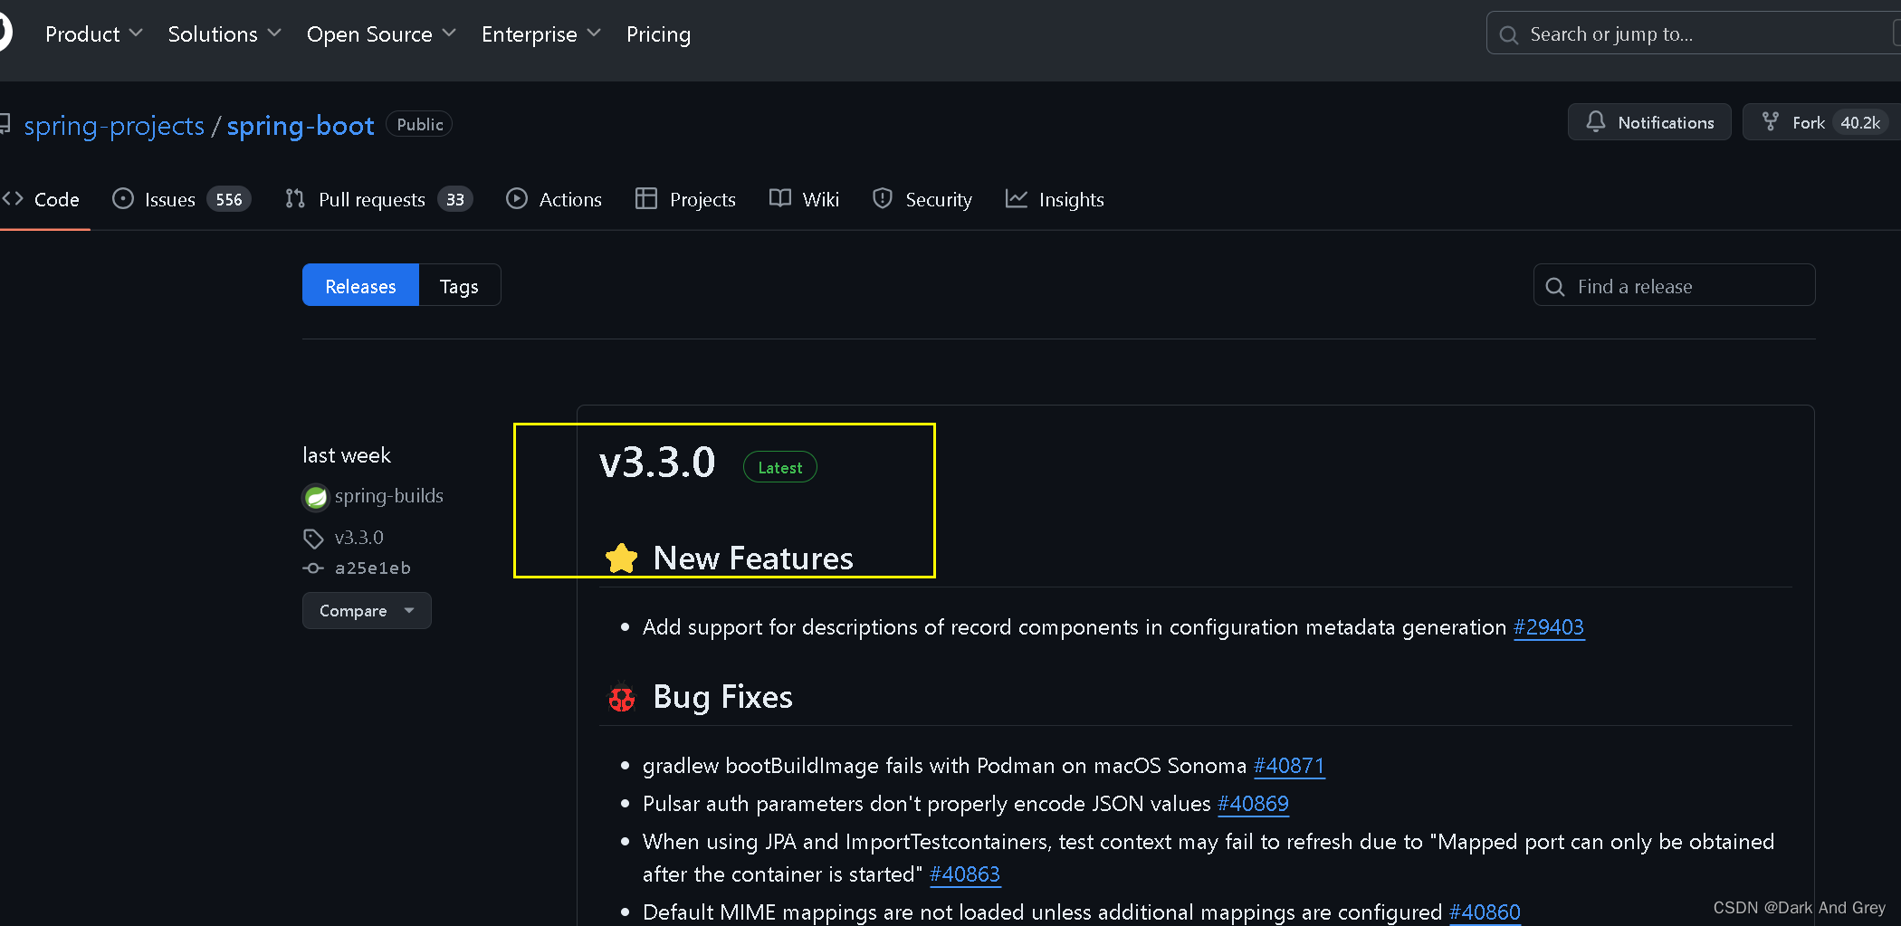Open issue #29403
This screenshot has height=926, width=1901.
(x=1549, y=627)
